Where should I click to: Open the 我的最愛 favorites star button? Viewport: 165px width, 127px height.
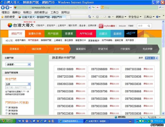coord(8,17)
